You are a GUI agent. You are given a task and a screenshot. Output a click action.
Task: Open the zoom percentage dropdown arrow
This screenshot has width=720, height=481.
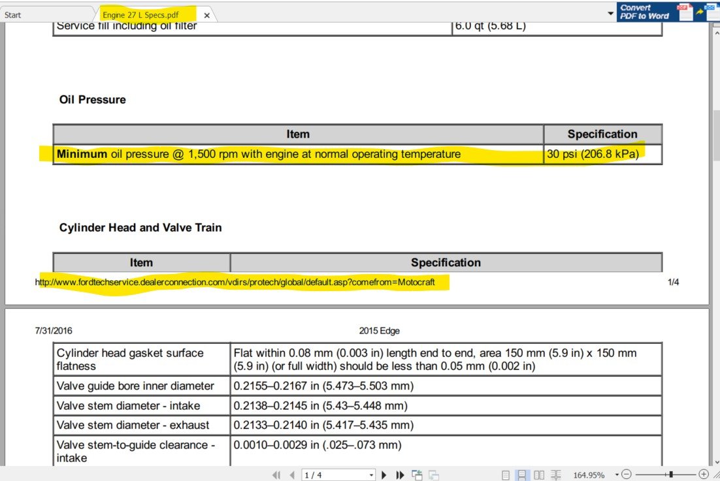pyautogui.click(x=616, y=475)
